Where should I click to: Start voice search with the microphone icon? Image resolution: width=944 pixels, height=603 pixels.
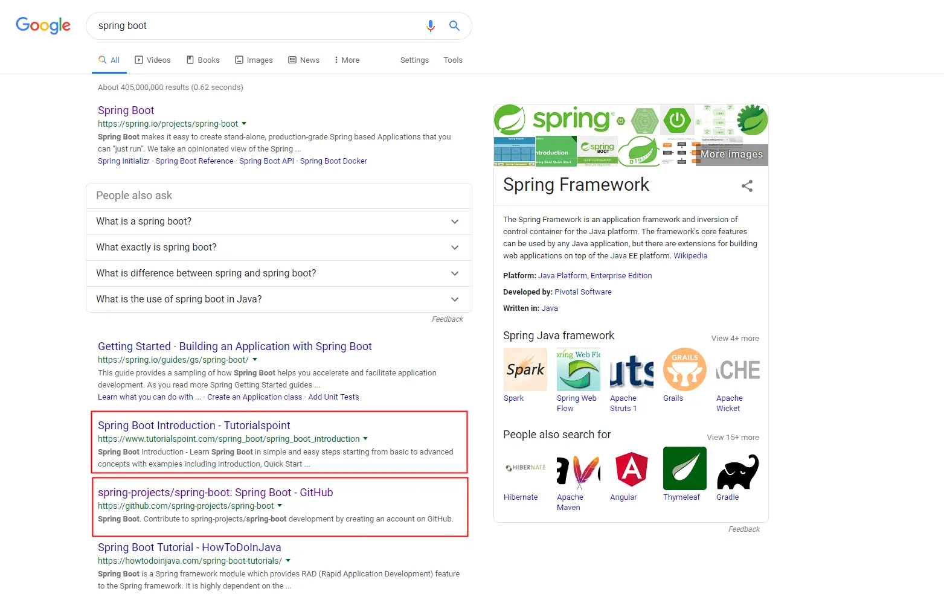(x=430, y=26)
